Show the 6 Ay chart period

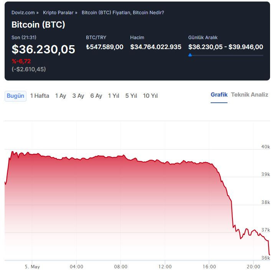pyautogui.click(x=96, y=96)
